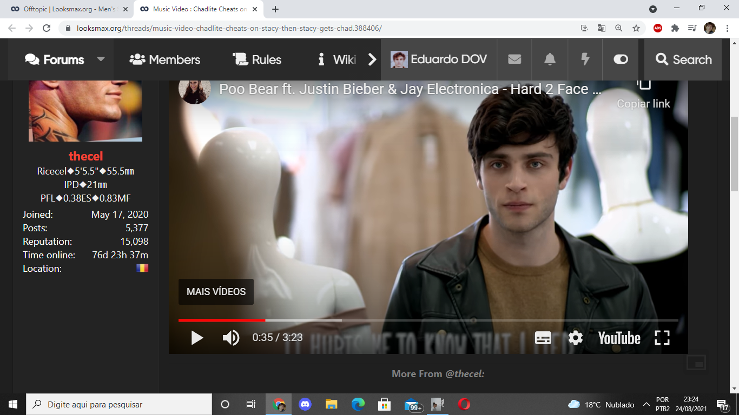Click the MAIS VÍDEOS button
The width and height of the screenshot is (739, 415).
click(216, 292)
